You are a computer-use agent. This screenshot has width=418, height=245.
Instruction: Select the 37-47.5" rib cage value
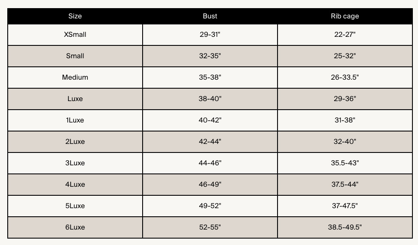(345, 206)
